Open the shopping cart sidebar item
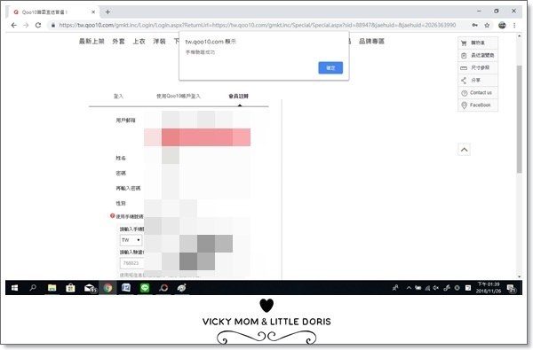The width and height of the screenshot is (533, 350). (x=478, y=43)
